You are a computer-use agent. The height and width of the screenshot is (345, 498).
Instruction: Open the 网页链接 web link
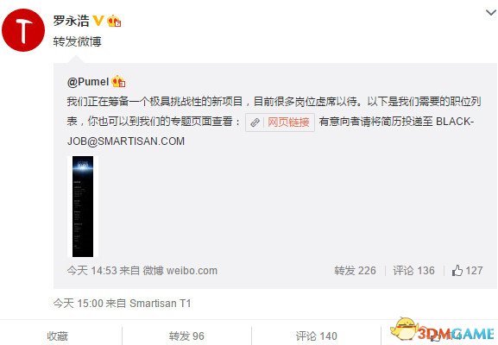coord(288,122)
